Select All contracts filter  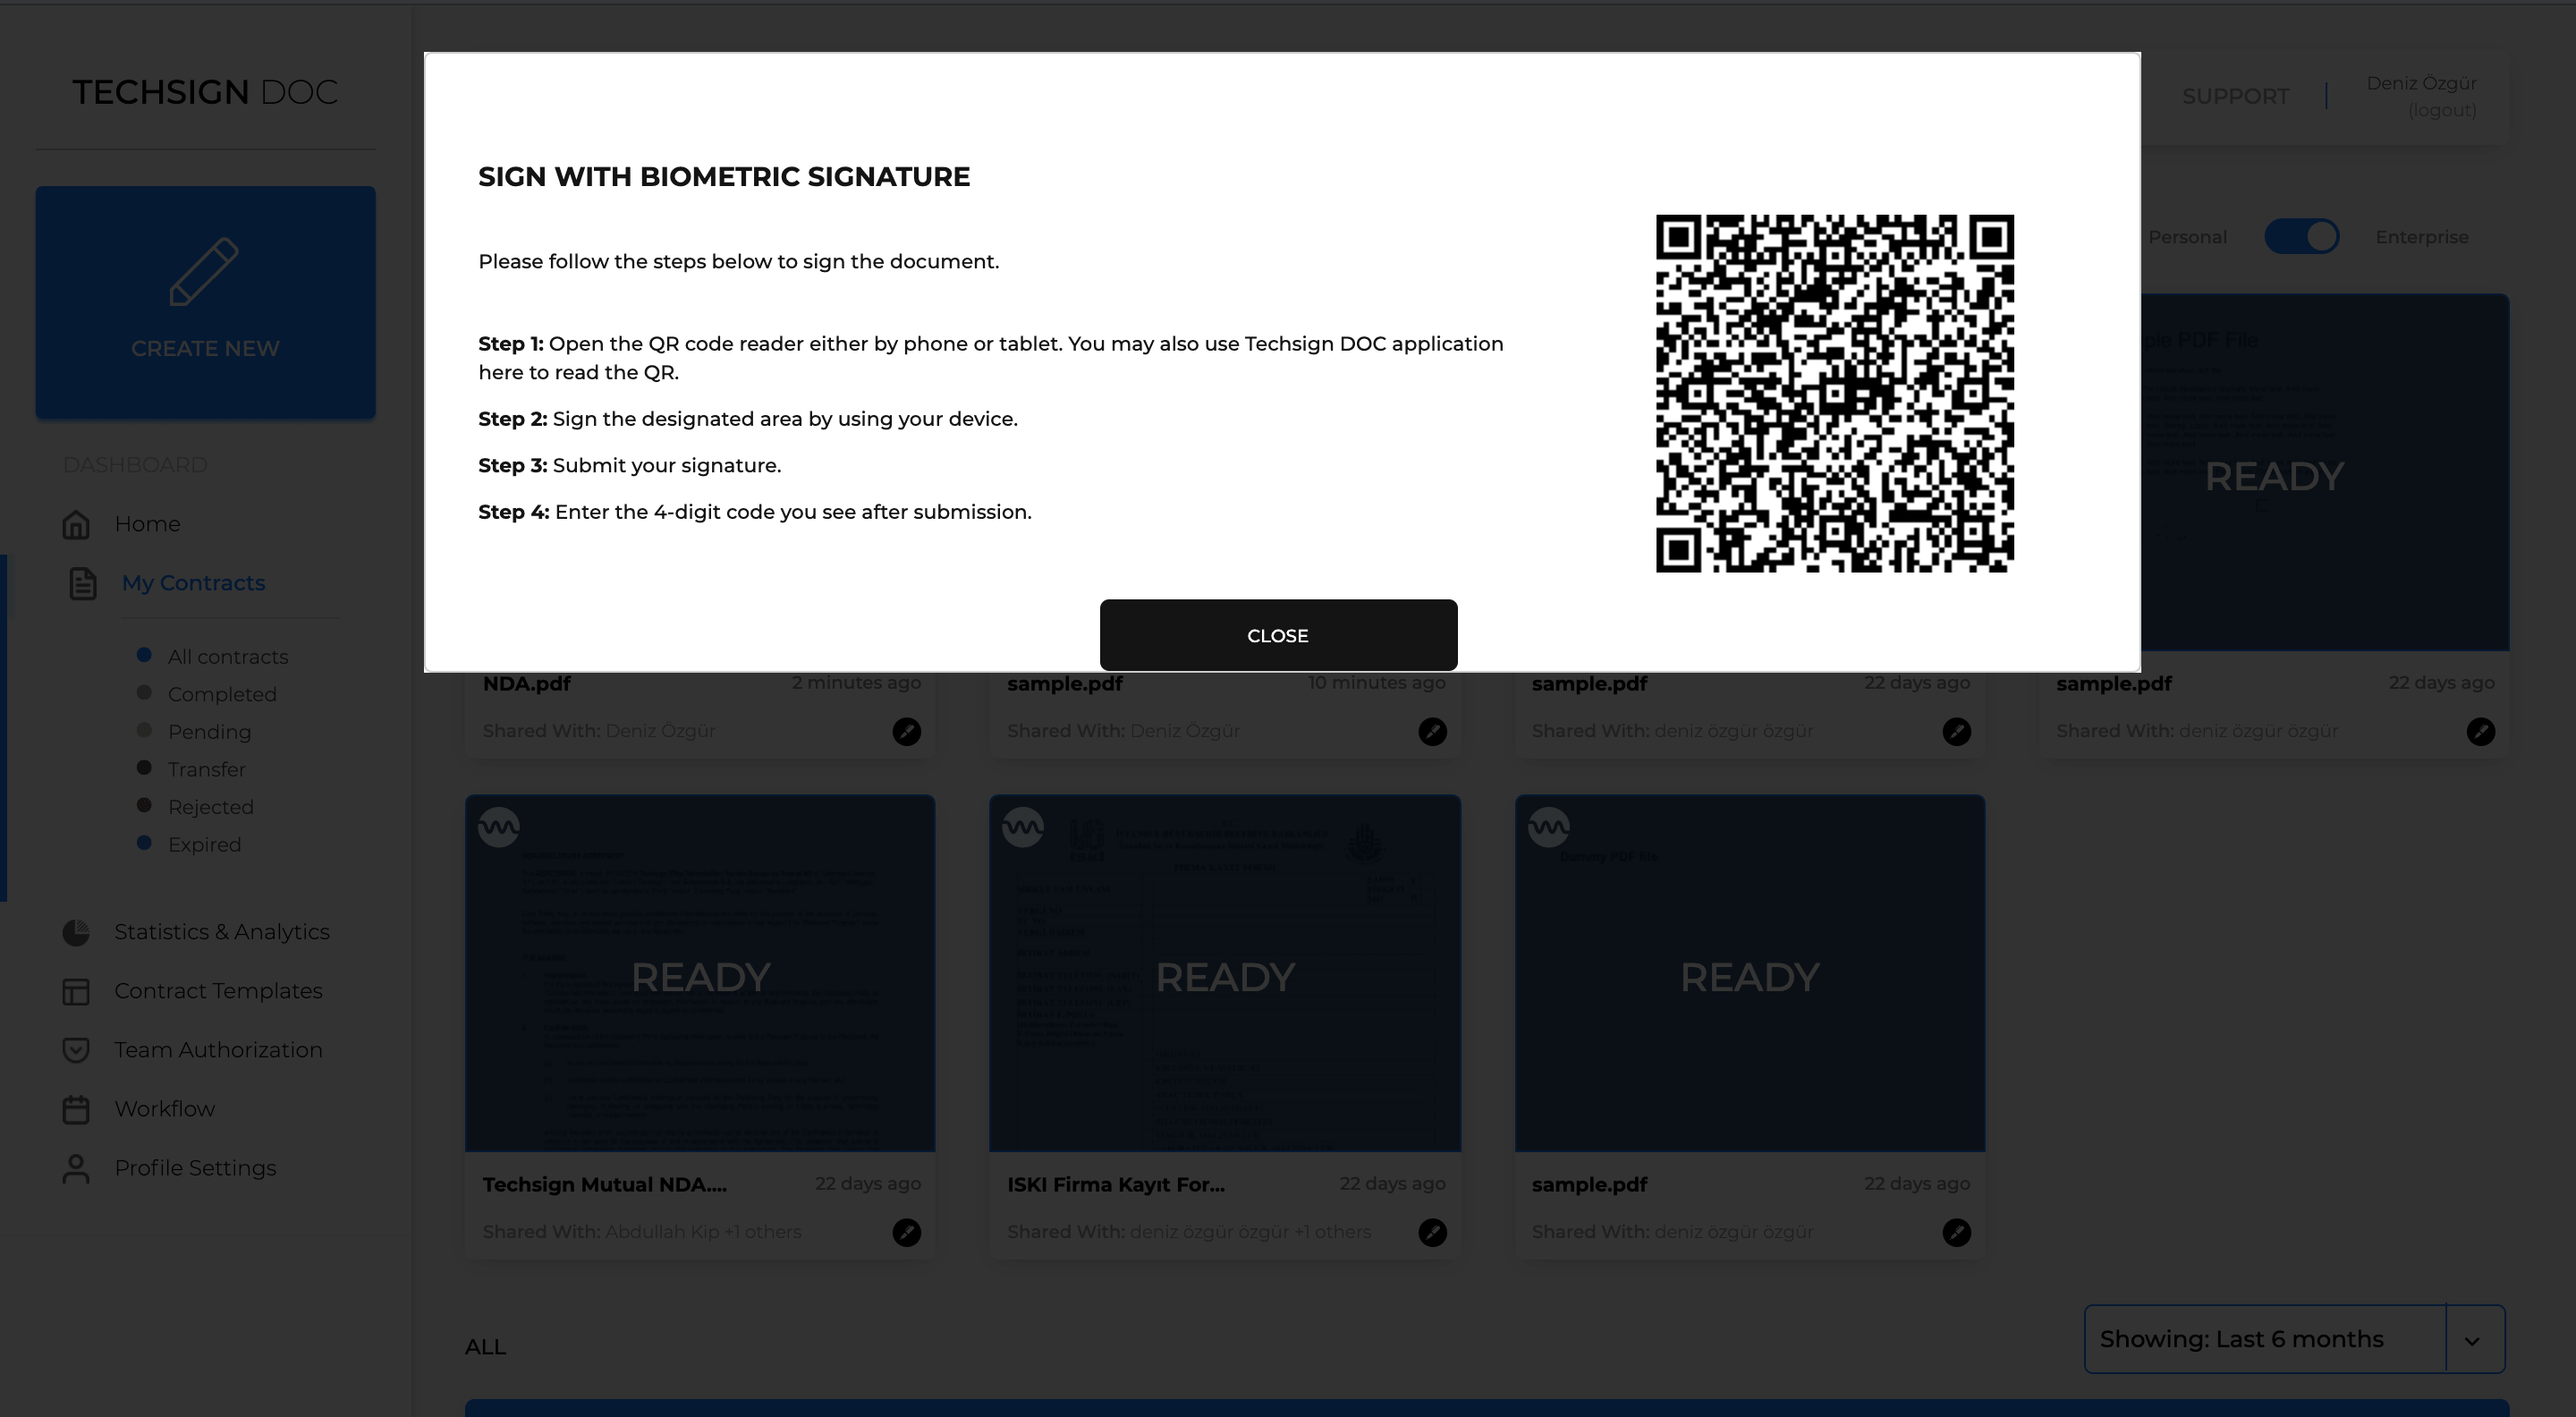(227, 657)
